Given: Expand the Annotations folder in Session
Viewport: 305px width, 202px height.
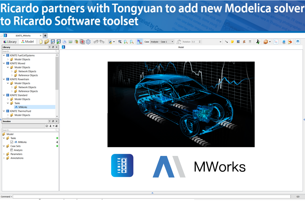Looking at the screenshot, I should (x=4, y=158).
